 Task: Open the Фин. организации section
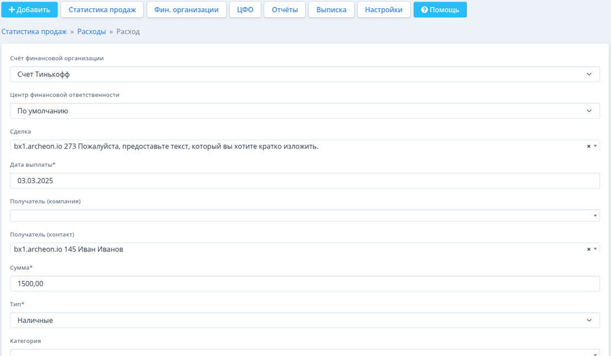pyautogui.click(x=187, y=9)
